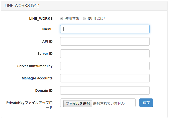169x119 pixels.
Task: Click the API ID label
Action: pos(47,41)
